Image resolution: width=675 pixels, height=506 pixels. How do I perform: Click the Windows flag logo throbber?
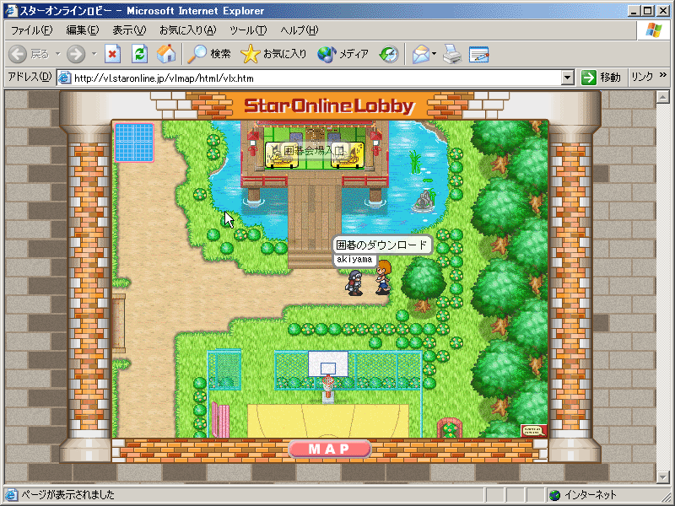[653, 30]
